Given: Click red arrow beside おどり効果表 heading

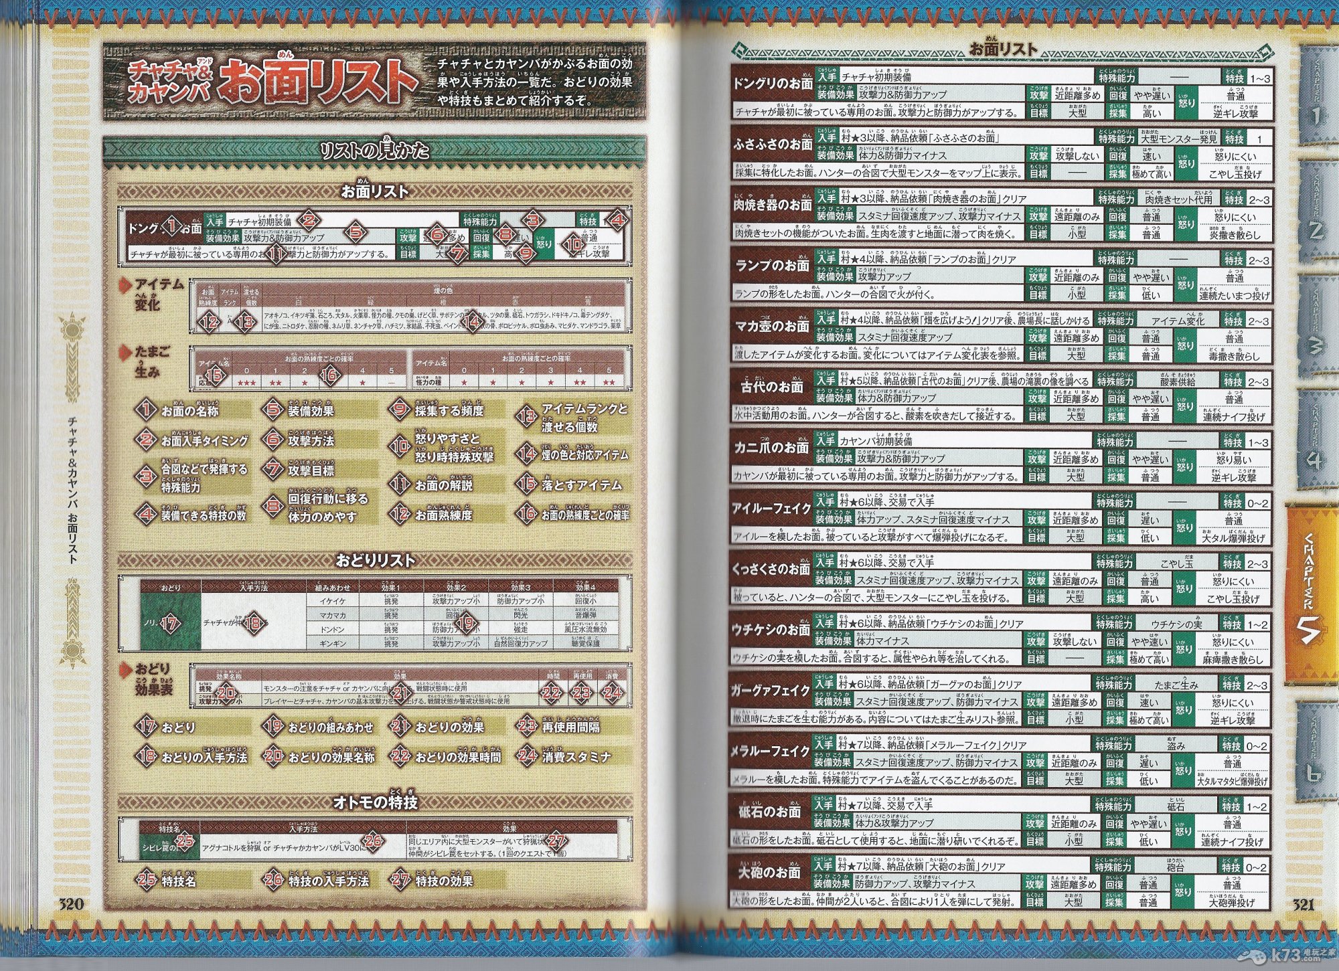Looking at the screenshot, I should 125,670.
